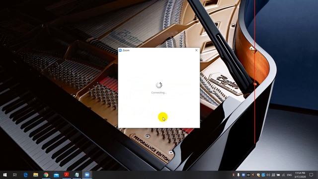318x179 pixels.
Task: Open File Explorer from taskbar
Action: click(x=36, y=175)
